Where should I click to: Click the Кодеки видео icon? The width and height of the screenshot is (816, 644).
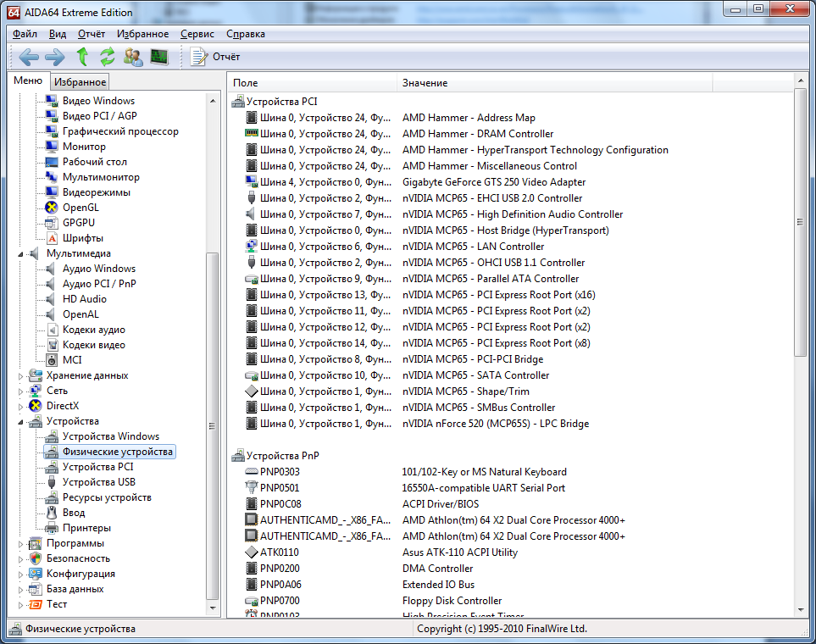(52, 345)
